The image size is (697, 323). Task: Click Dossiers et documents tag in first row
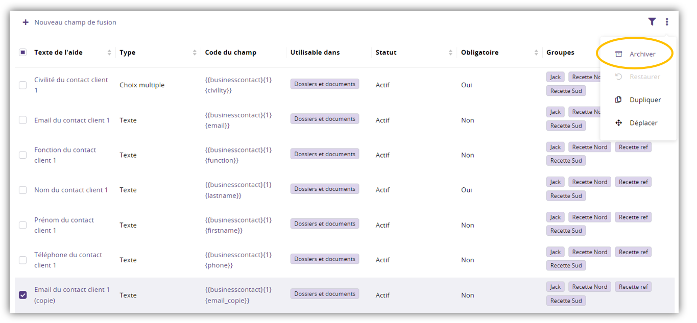pyautogui.click(x=324, y=84)
